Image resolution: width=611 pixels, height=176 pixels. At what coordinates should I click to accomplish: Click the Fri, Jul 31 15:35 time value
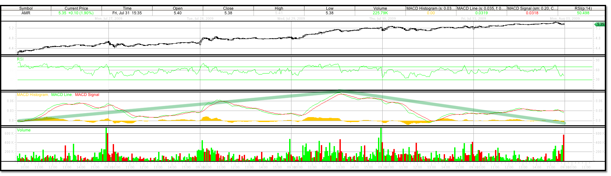tap(127, 13)
